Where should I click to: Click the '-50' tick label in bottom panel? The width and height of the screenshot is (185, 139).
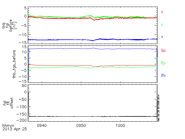tap(23, 99)
